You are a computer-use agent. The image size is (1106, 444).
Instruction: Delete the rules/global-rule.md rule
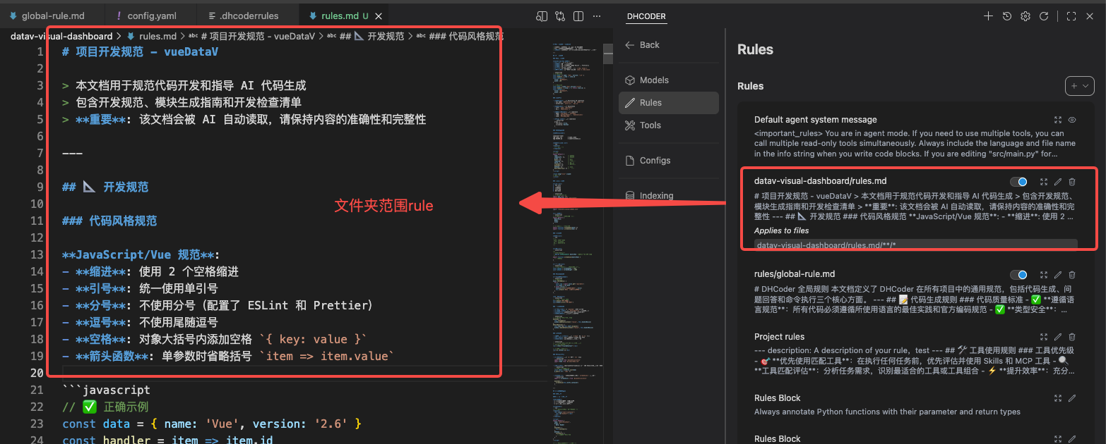[1072, 275]
